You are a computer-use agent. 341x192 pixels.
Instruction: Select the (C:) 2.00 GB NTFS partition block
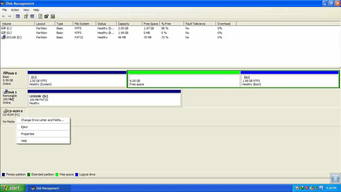(77, 79)
